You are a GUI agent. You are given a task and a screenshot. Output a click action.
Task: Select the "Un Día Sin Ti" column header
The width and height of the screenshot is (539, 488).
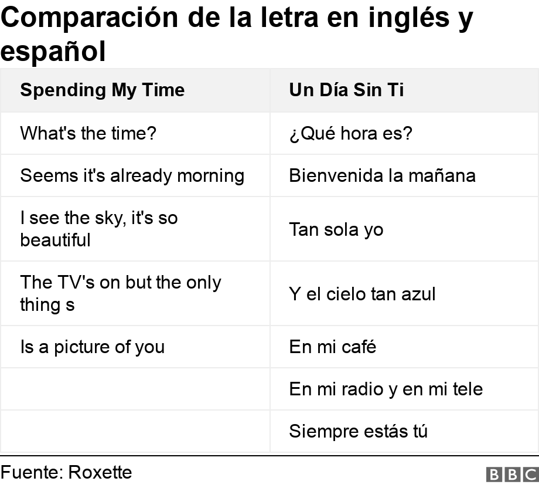click(346, 90)
